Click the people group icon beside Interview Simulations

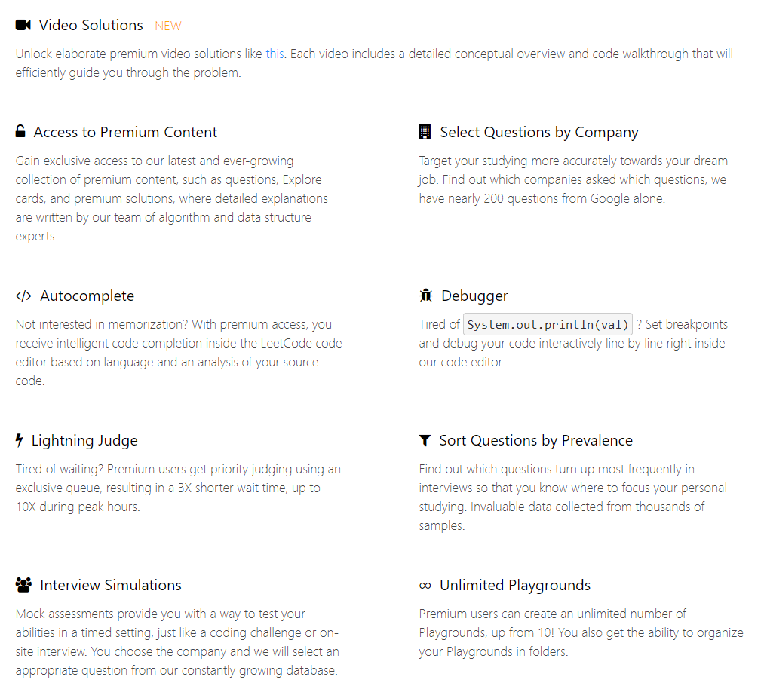(23, 584)
